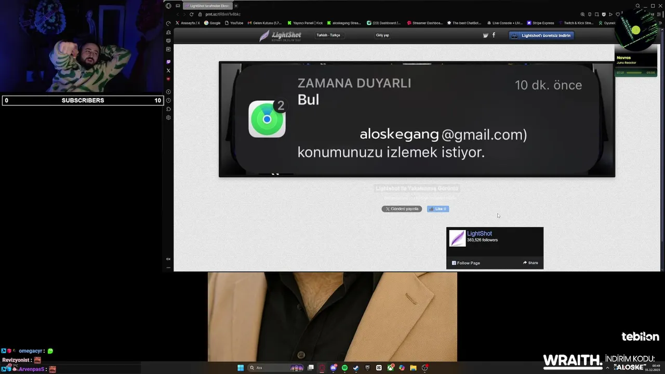Click the Navras track title
Image resolution: width=665 pixels, height=374 pixels.
tap(623, 58)
